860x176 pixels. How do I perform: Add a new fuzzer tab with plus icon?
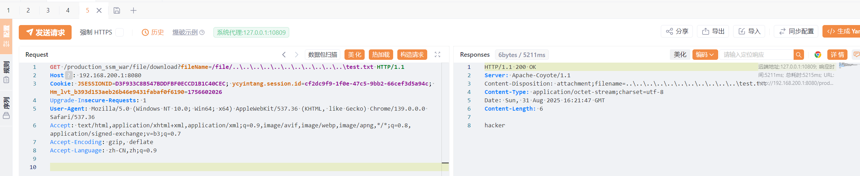click(x=133, y=10)
